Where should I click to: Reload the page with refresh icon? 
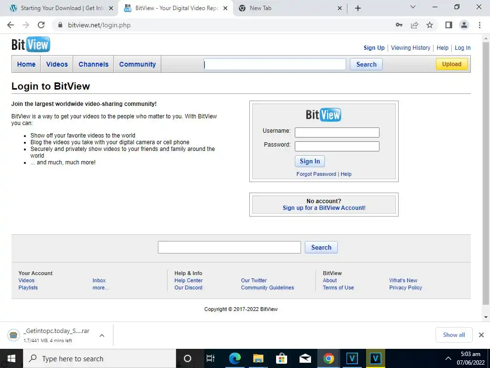[x=41, y=25]
